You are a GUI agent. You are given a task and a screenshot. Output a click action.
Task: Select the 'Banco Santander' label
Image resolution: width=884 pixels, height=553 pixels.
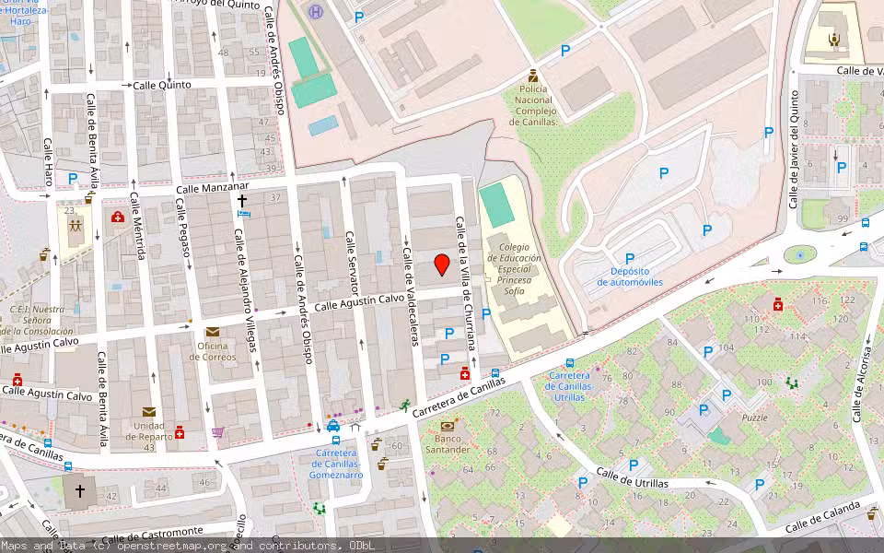[x=448, y=444]
